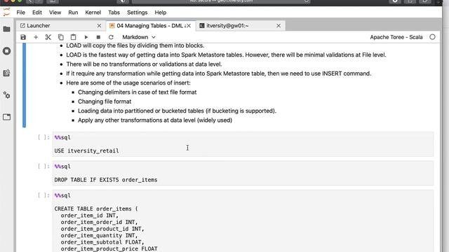The height and width of the screenshot is (252, 449).
Task: Save the notebook with the disk icon
Action: (23, 37)
